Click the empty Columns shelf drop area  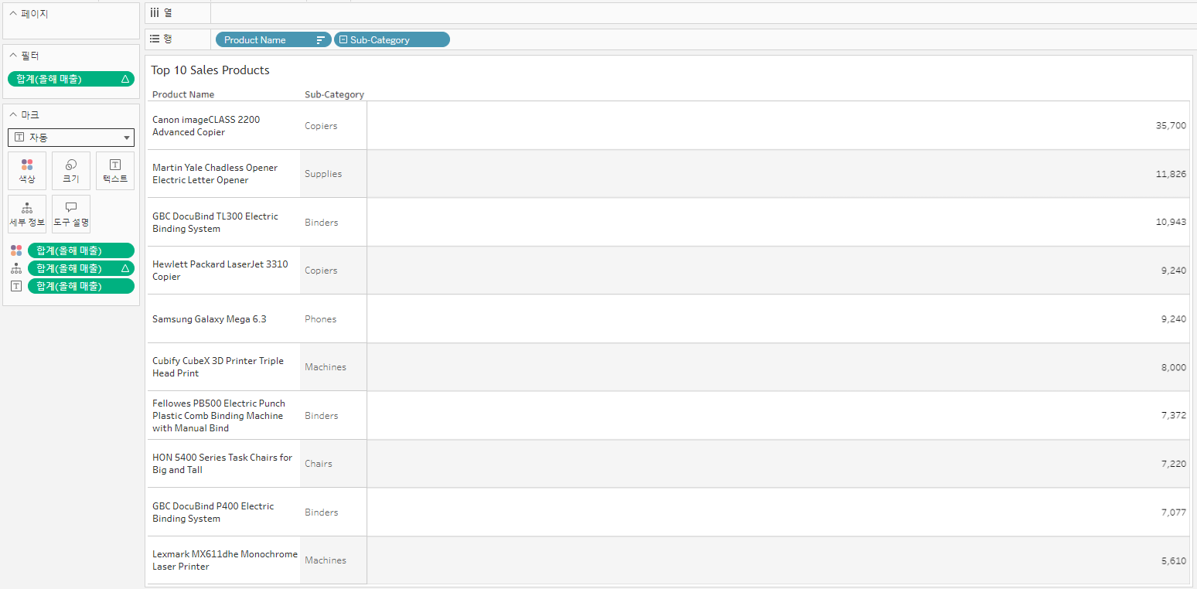pos(704,12)
